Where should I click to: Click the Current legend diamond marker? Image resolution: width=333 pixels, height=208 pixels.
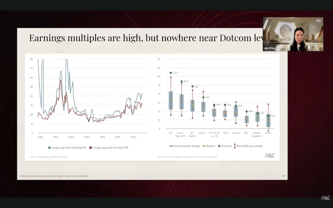[x=219, y=146]
